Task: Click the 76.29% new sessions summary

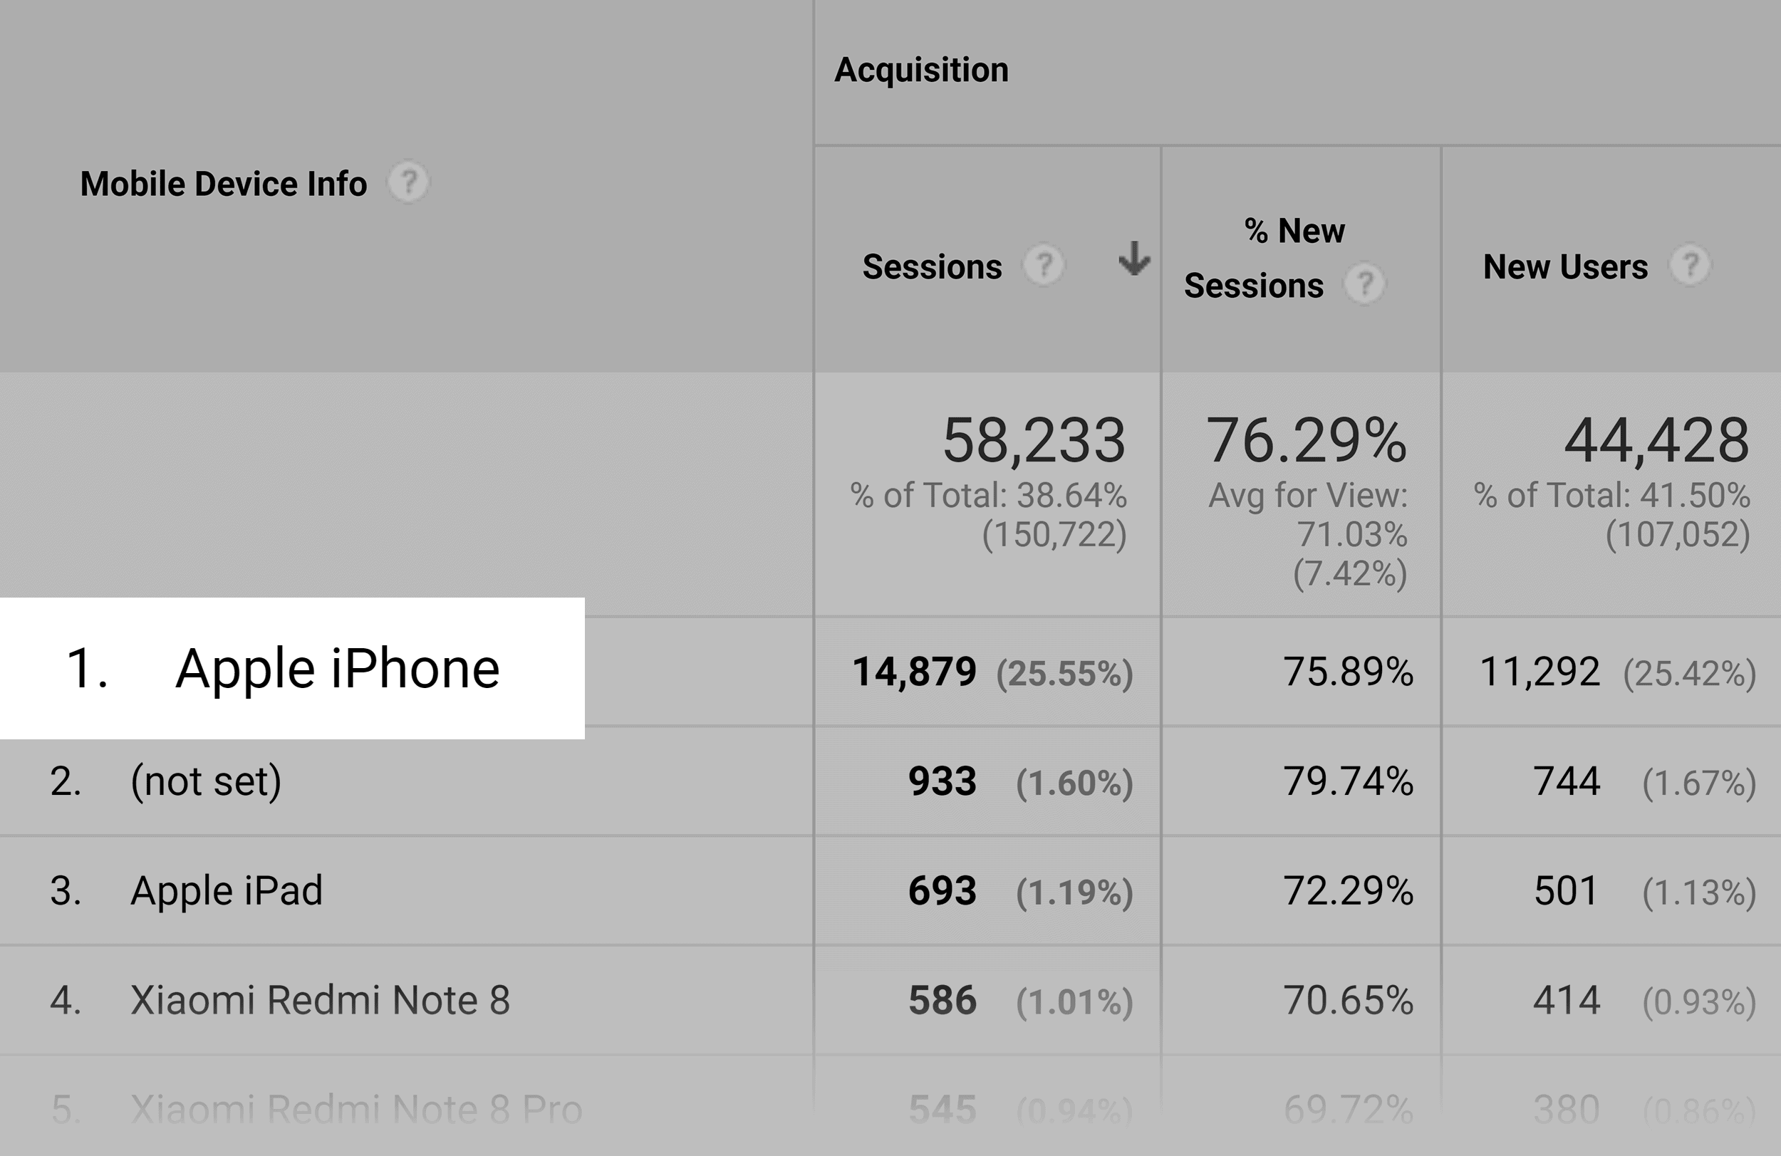Action: [x=1307, y=440]
